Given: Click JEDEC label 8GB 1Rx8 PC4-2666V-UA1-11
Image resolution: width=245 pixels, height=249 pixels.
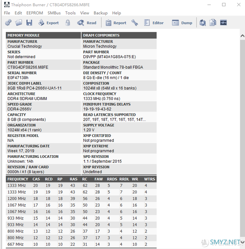Looking at the screenshot, I should (x=35, y=88).
